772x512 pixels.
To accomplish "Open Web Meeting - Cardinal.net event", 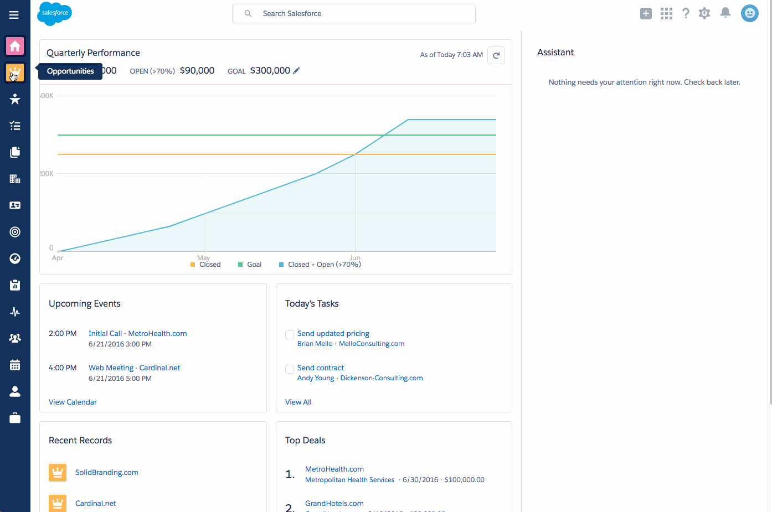I will (135, 368).
